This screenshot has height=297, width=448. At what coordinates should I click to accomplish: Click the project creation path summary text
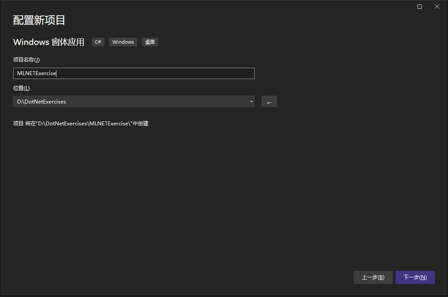tap(80, 123)
